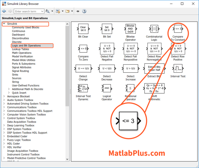199x168 pixels.
Task: Select the Bit Clear block
Action: tap(83, 29)
